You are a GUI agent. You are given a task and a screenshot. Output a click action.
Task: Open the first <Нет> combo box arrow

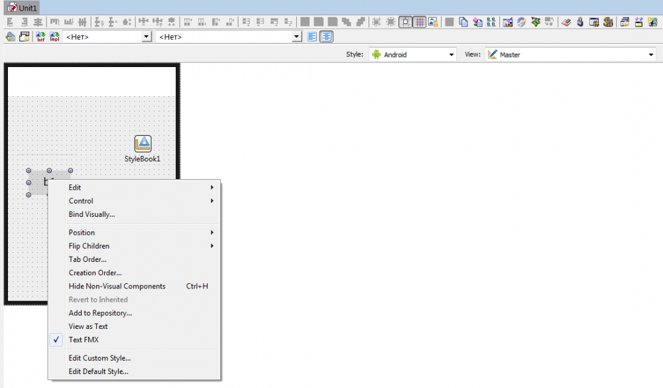pos(147,37)
